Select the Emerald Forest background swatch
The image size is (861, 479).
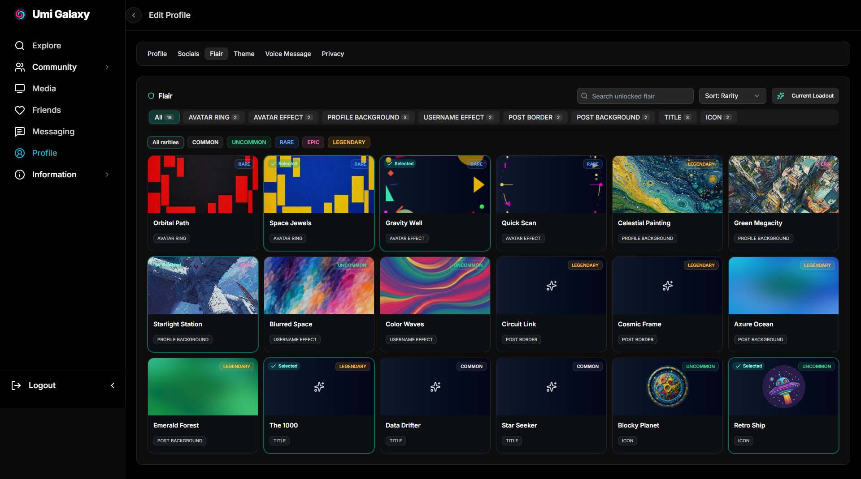pyautogui.click(x=203, y=387)
